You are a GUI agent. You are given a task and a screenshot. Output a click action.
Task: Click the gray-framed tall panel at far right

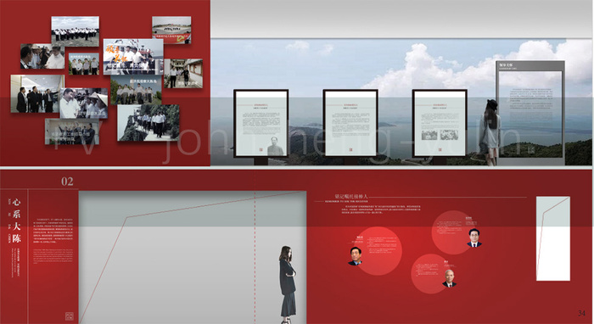(x=530, y=113)
